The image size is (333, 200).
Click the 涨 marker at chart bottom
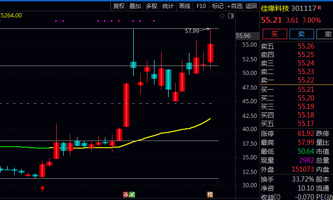126,194
